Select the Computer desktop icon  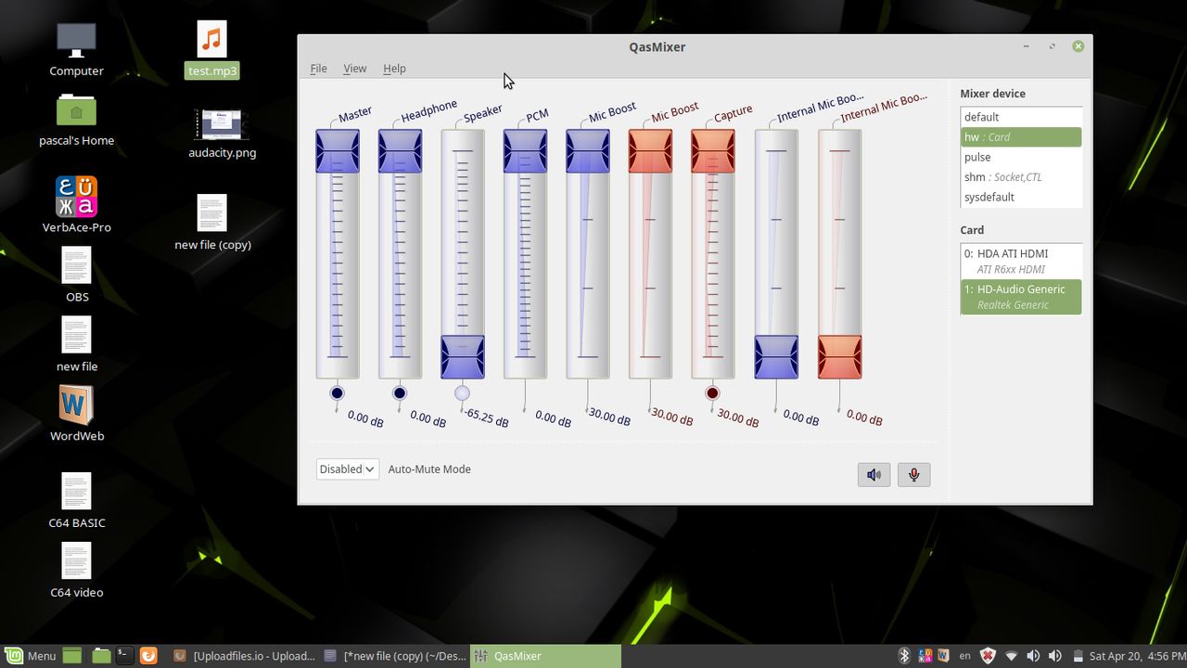(x=76, y=50)
